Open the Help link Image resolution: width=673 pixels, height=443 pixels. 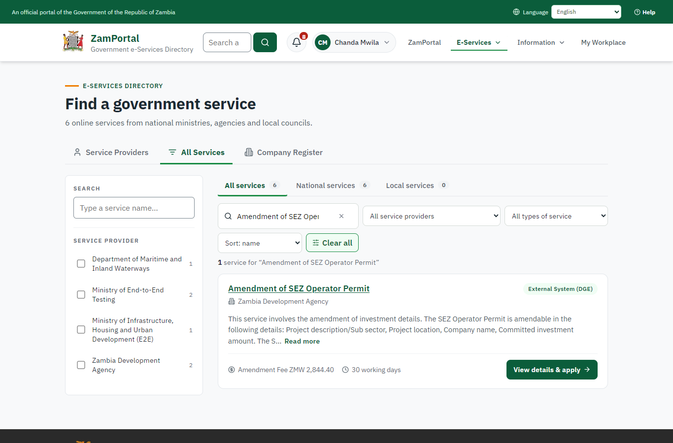coord(645,12)
